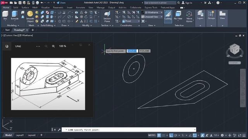The image size is (248, 139).
Task: Click the search magnifier icon
Action: (x=179, y=3)
